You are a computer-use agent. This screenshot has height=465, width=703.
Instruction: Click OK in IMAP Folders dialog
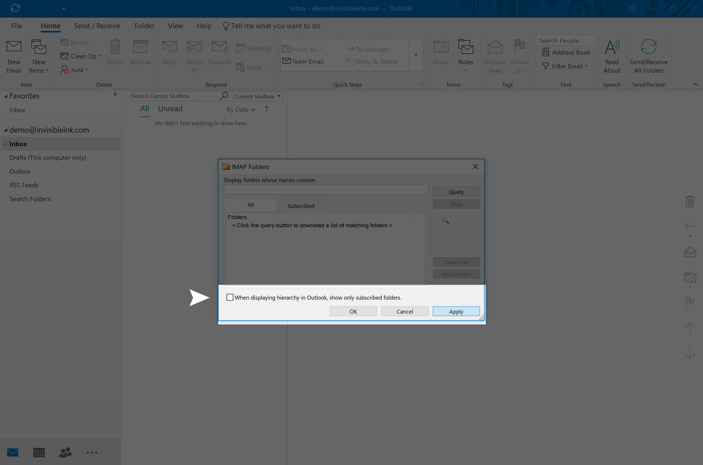[x=353, y=311]
